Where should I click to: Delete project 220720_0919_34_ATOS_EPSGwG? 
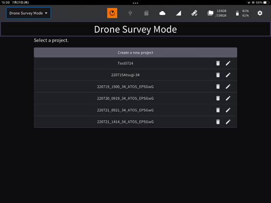tap(218, 98)
